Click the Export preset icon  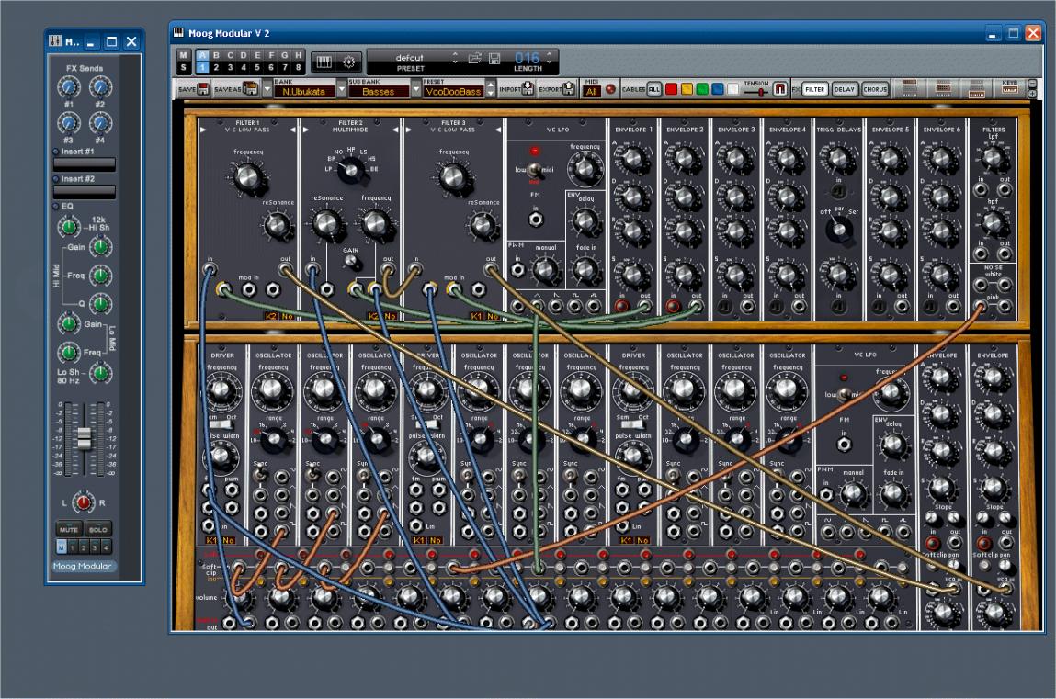[569, 88]
